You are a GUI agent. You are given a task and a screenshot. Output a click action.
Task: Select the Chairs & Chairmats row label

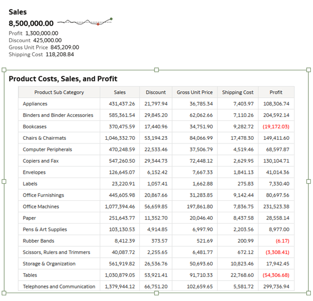tap(44, 138)
